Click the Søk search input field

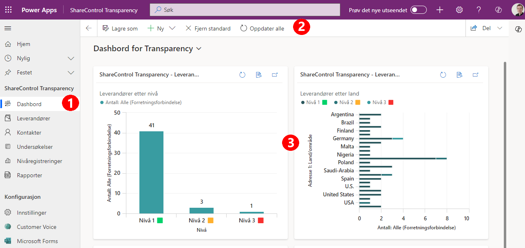pyautogui.click(x=245, y=10)
